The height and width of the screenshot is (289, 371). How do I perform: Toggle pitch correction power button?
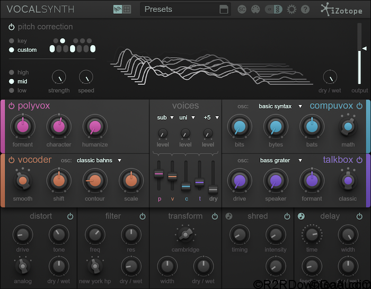[11, 27]
